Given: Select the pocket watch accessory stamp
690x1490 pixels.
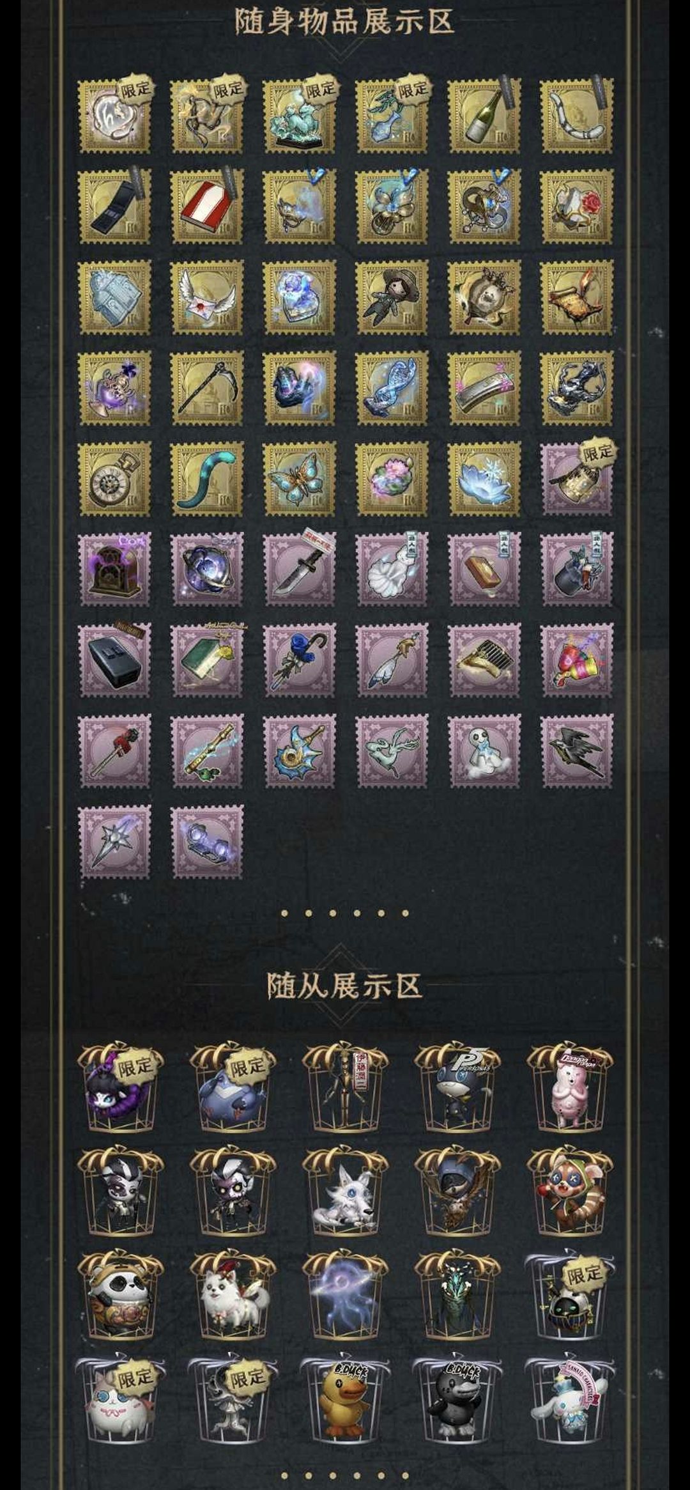Looking at the screenshot, I should click(x=114, y=479).
